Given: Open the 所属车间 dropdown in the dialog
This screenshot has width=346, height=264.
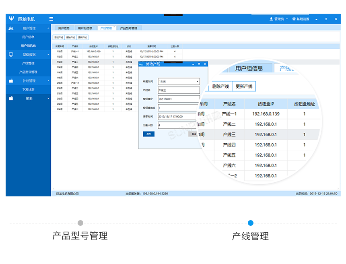Looking at the screenshot, I should click(x=198, y=81).
